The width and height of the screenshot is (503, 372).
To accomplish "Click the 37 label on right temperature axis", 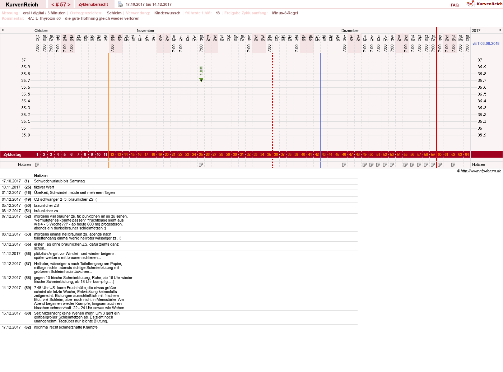I will (480, 60).
